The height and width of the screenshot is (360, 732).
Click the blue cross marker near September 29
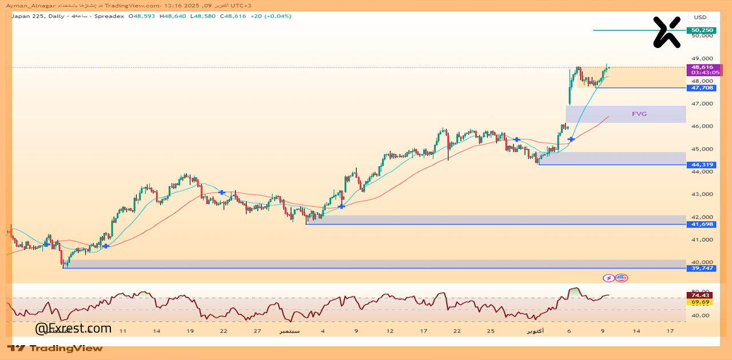[x=516, y=139]
